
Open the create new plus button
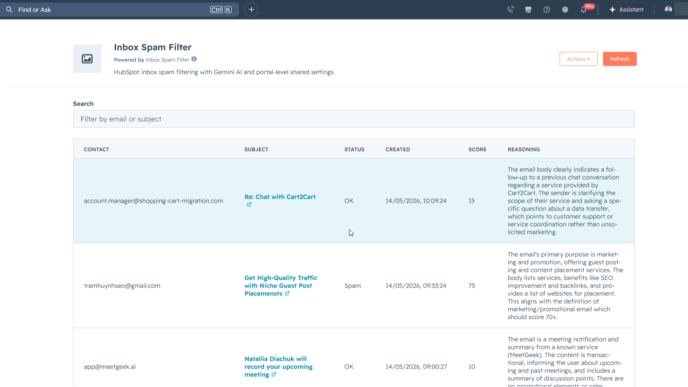(x=251, y=10)
